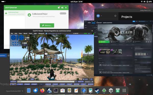Click the Sblocca unlock button
153x95 pixels.
[x=47, y=25]
